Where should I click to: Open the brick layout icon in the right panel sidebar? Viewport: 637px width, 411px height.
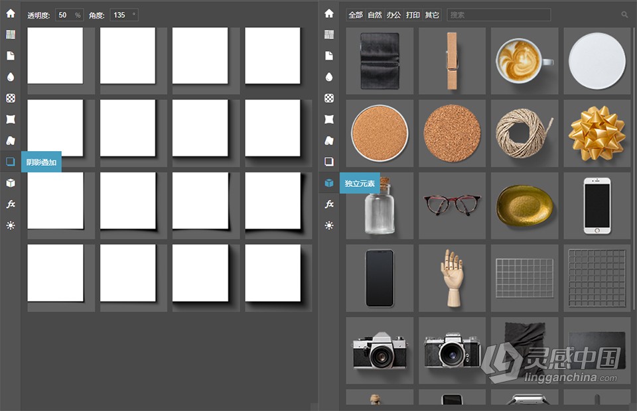329,34
